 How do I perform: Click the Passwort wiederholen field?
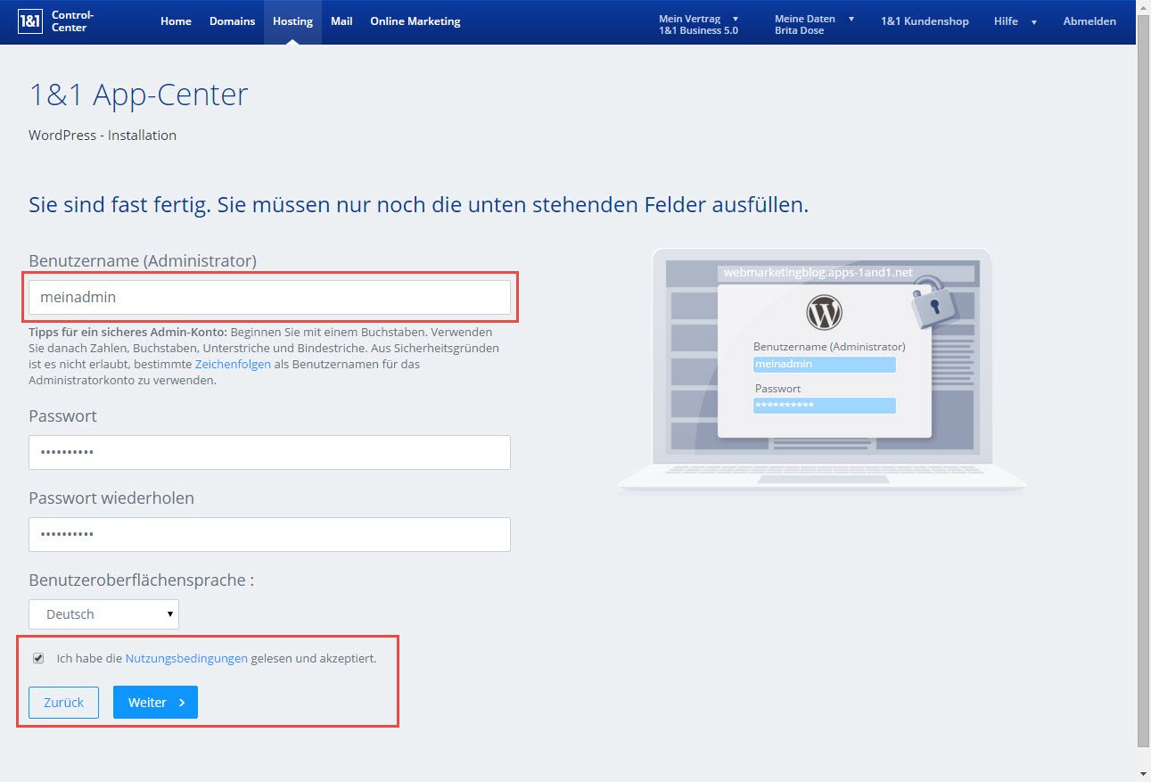pyautogui.click(x=269, y=535)
